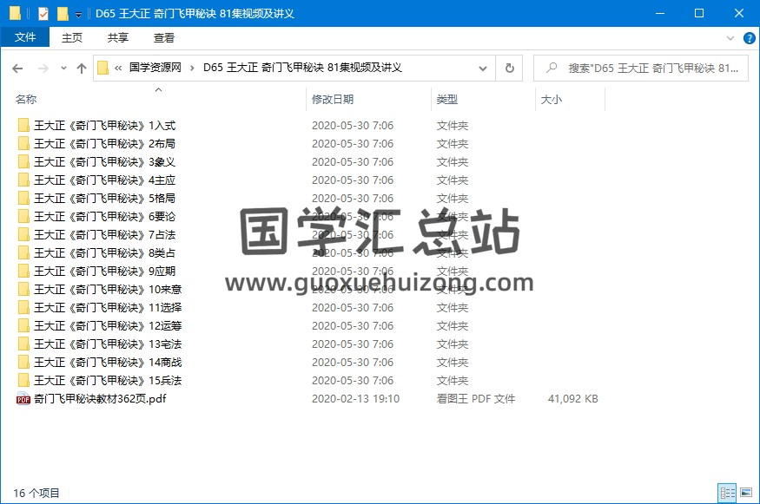Expand the address bar history dropdown
Viewport: 760px width, 504px height.
pos(483,69)
